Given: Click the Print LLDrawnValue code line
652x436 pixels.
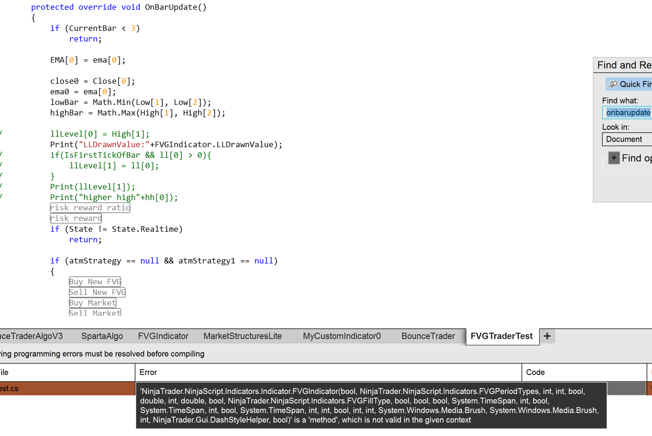Looking at the screenshot, I should (166, 145).
